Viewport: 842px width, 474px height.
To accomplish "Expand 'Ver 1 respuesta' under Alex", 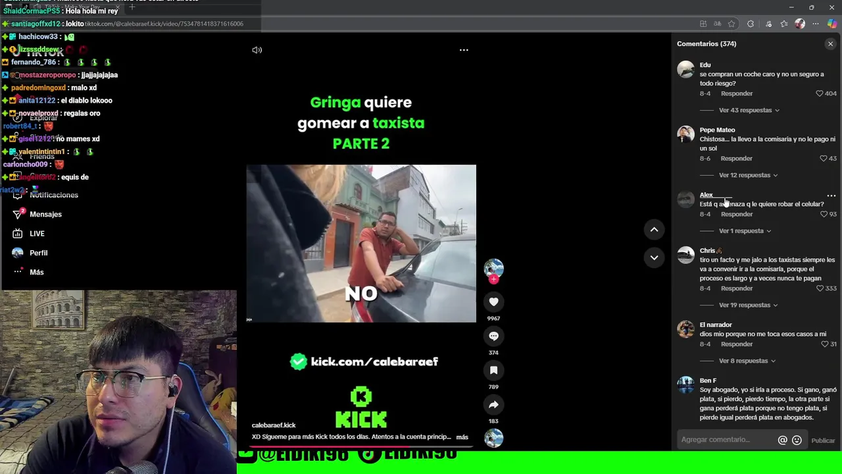I will [x=745, y=231].
